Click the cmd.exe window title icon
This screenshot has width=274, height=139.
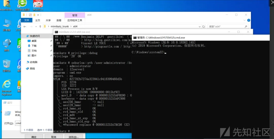click(135, 38)
